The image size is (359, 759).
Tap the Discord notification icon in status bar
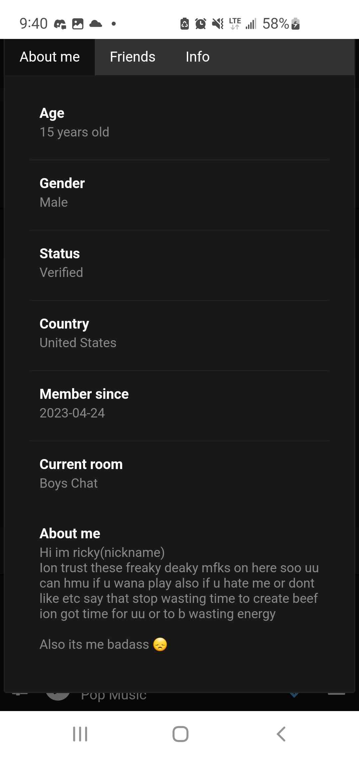[60, 24]
